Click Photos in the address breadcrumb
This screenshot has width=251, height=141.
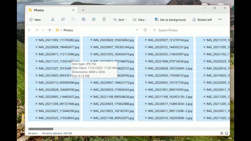coord(68,30)
